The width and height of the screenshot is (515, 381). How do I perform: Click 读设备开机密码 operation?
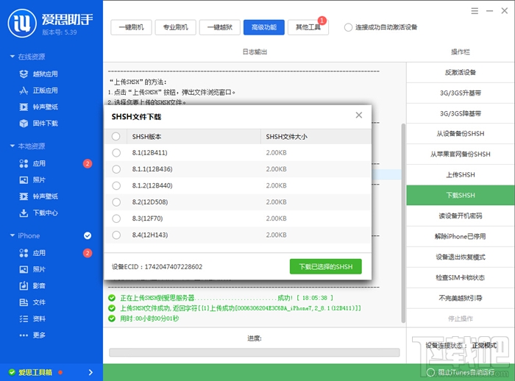(x=460, y=216)
